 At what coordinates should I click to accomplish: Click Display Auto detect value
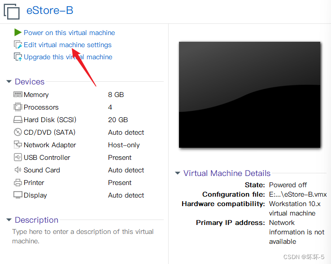126,195
